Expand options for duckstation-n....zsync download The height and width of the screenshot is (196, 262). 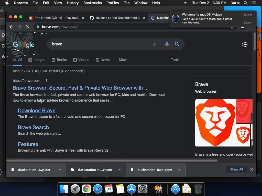point(120,170)
